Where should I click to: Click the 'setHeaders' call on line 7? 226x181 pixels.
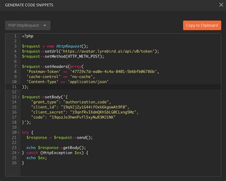click(56, 67)
